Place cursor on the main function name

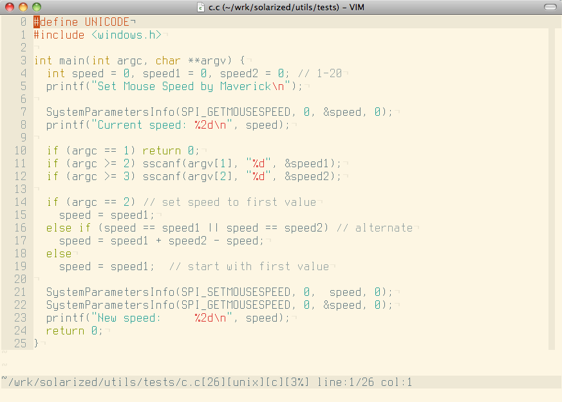71,60
